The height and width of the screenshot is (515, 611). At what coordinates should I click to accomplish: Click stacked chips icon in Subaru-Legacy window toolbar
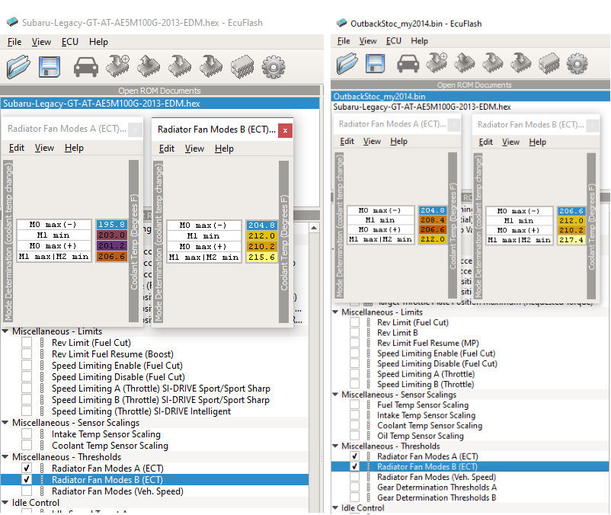click(242, 66)
